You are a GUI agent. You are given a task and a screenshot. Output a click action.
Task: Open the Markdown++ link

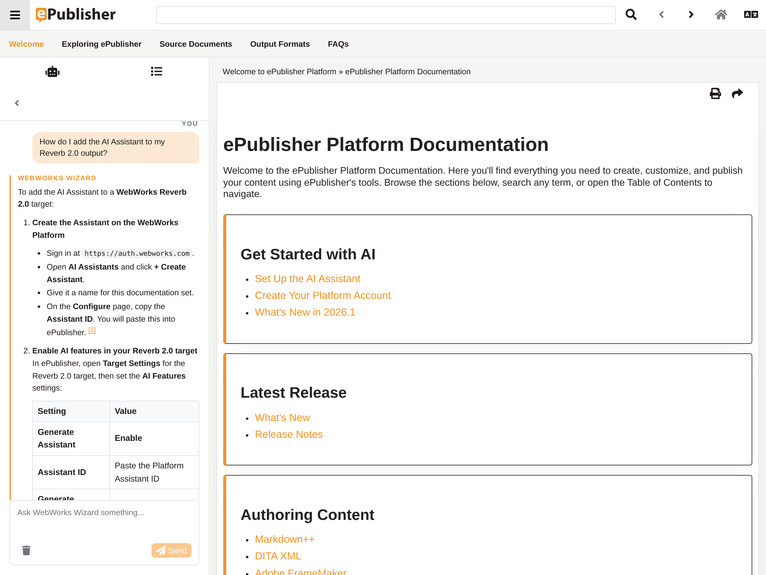click(285, 539)
